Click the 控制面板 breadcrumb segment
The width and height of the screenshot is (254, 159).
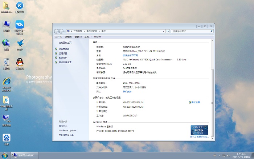(x=78, y=31)
